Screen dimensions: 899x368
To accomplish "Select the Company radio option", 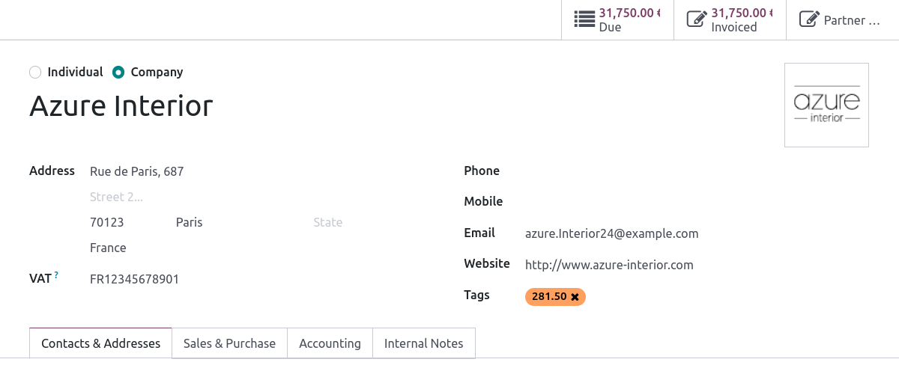I will click(118, 73).
